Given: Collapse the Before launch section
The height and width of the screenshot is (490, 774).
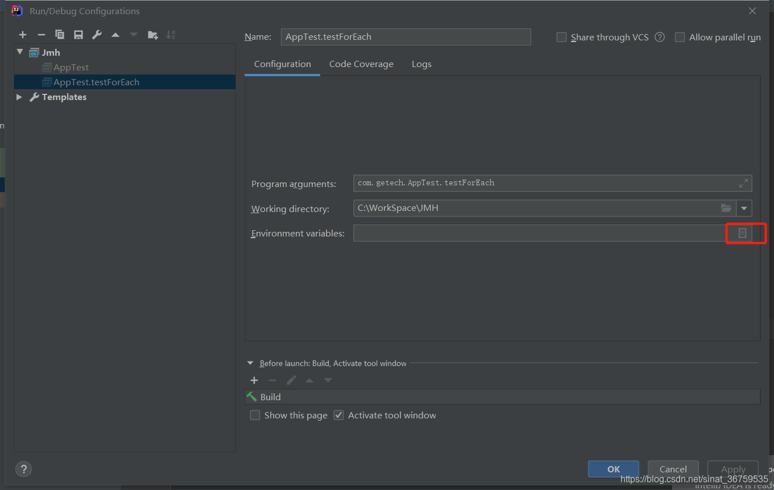Looking at the screenshot, I should tap(250, 363).
